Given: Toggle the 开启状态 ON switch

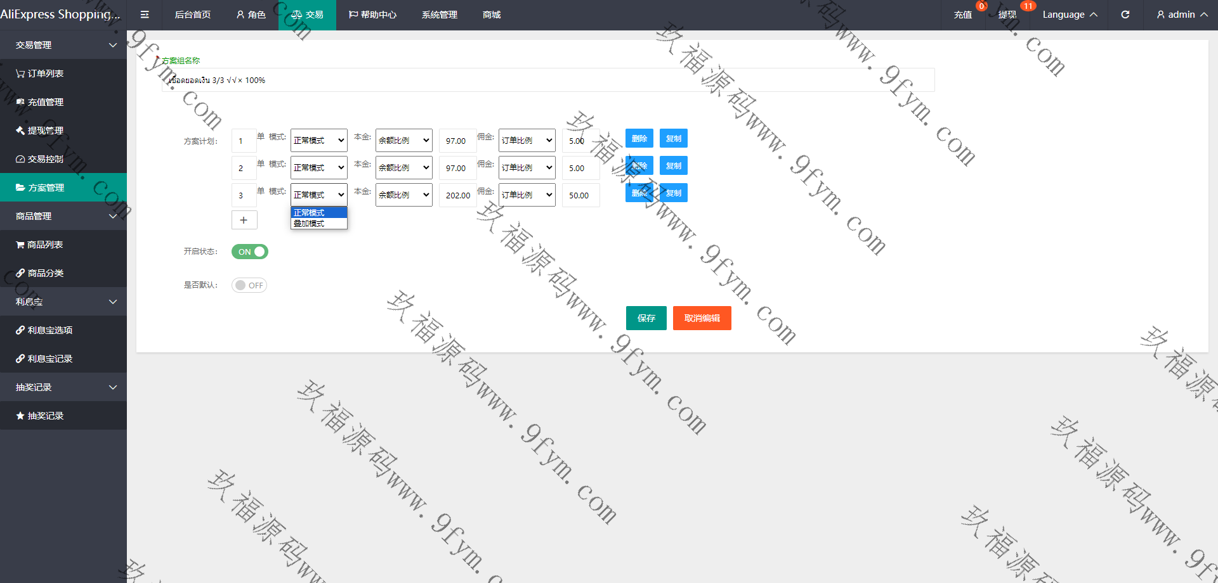Looking at the screenshot, I should pyautogui.click(x=250, y=252).
